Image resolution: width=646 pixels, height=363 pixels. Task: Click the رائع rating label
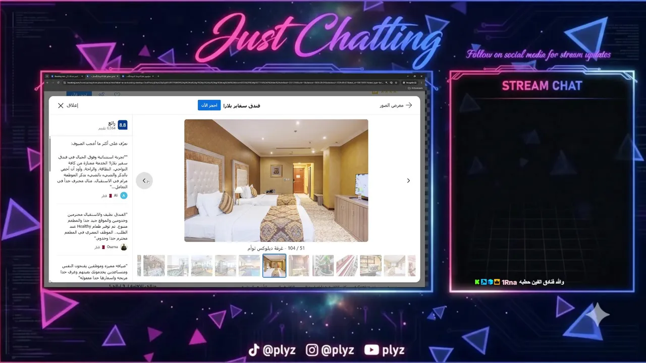pyautogui.click(x=112, y=123)
